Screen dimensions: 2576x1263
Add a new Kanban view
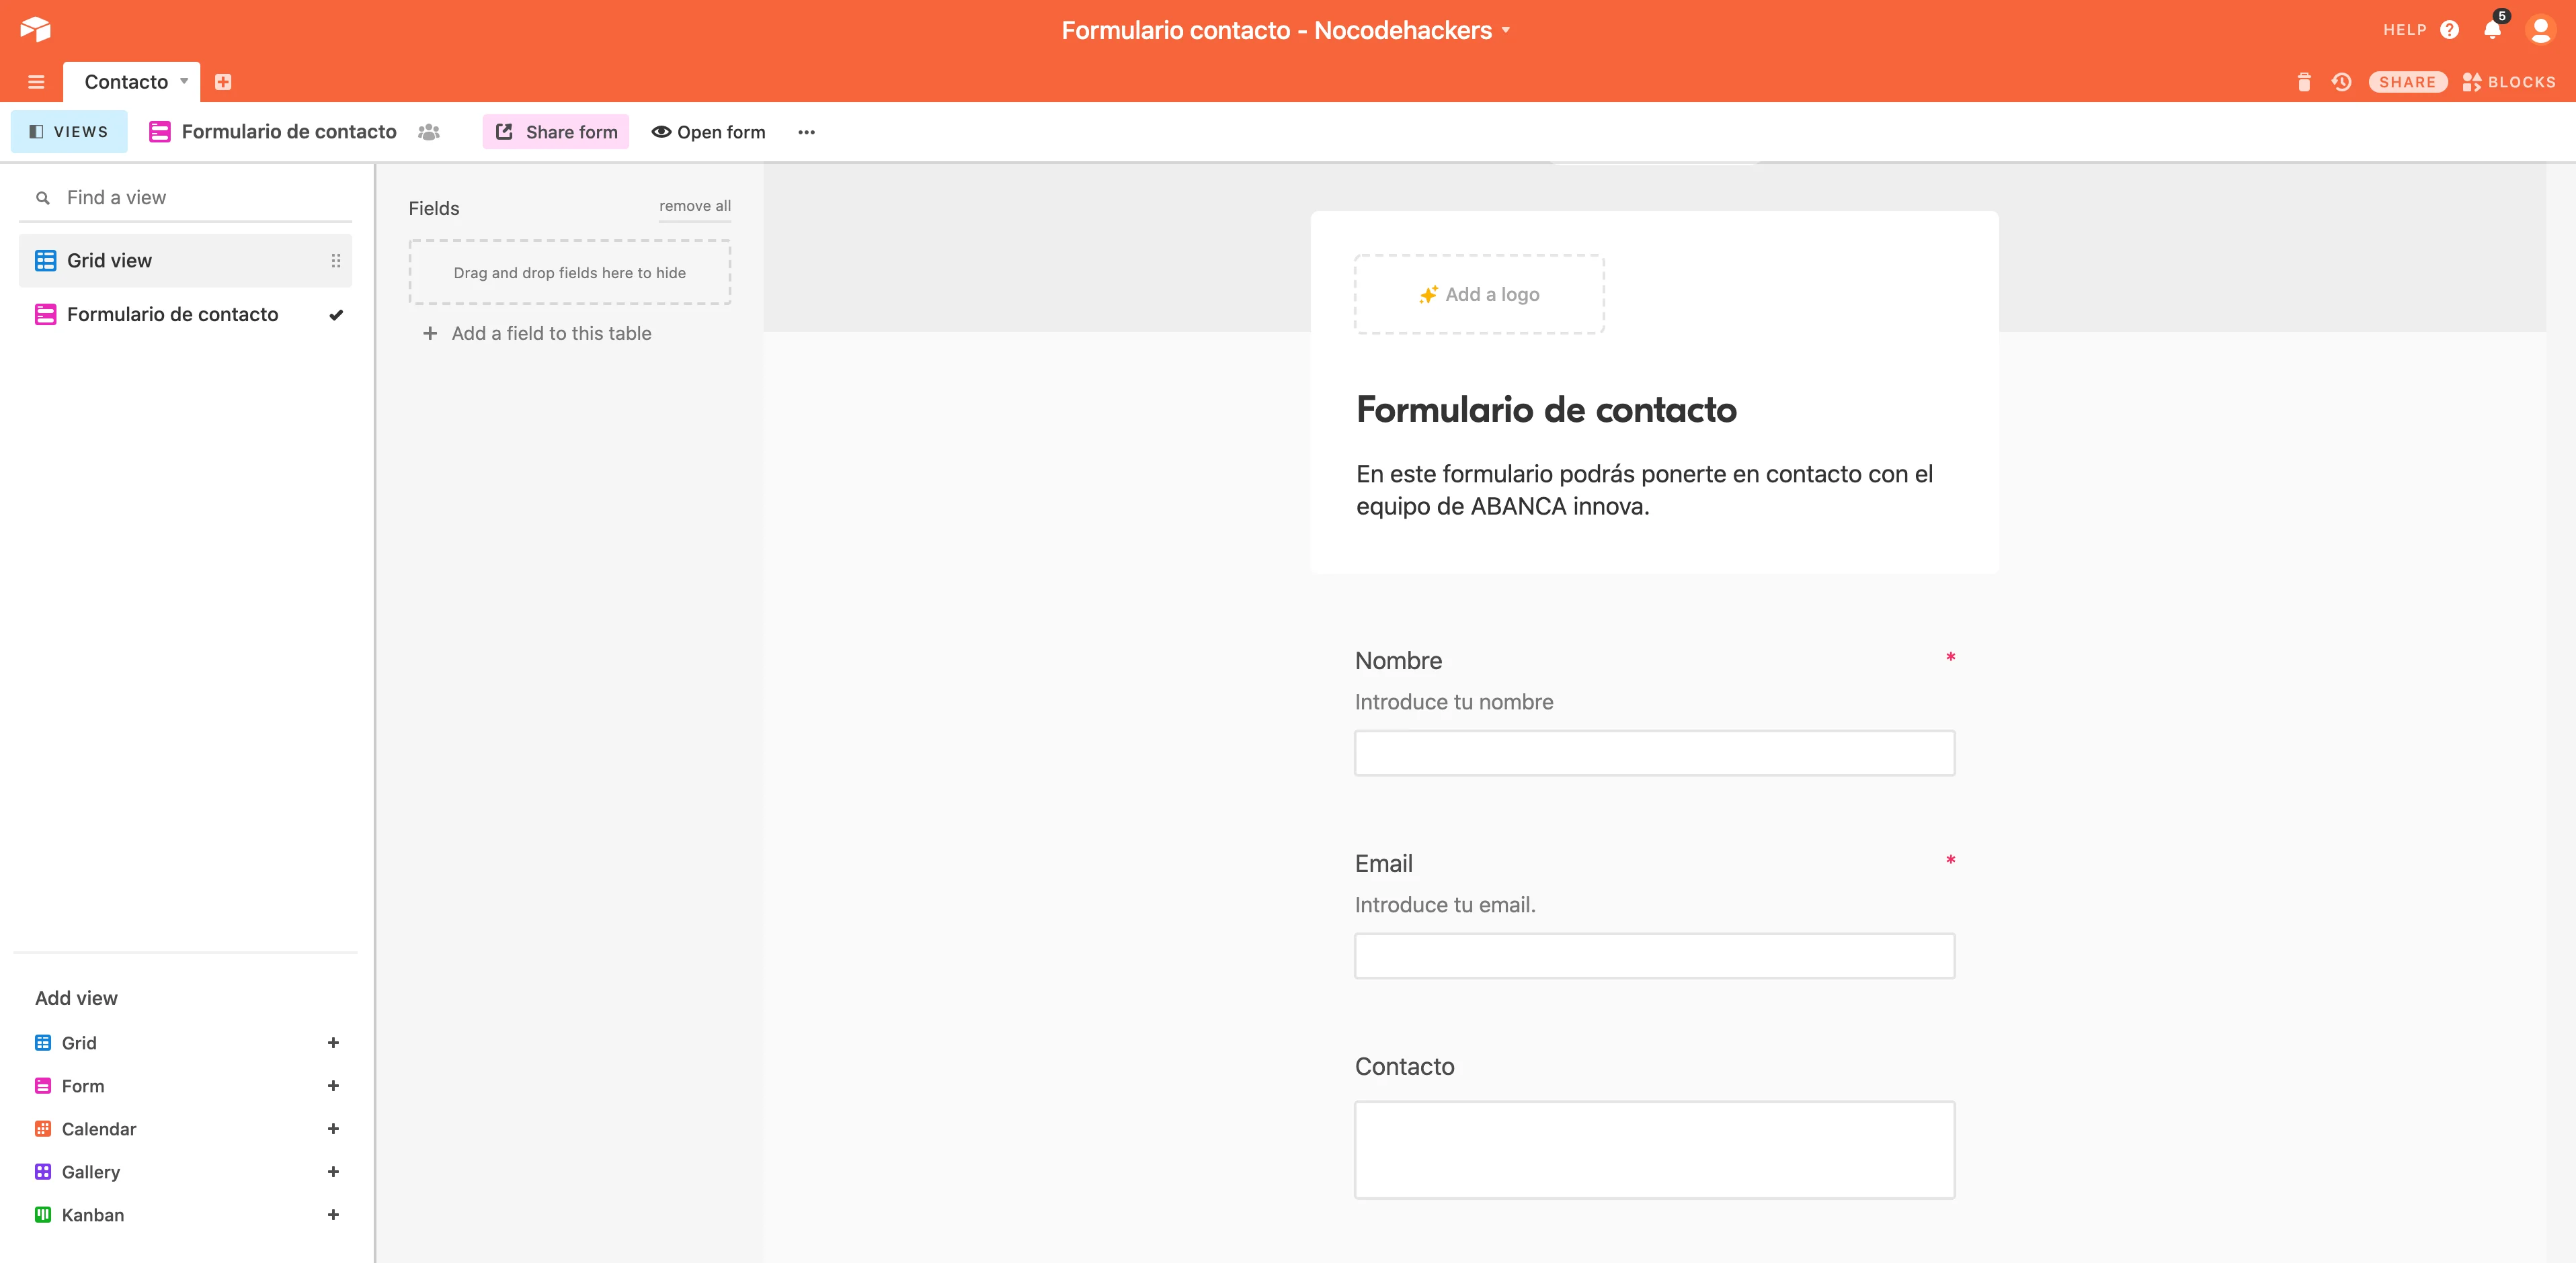point(333,1215)
